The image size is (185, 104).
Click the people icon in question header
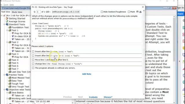pos(140,12)
